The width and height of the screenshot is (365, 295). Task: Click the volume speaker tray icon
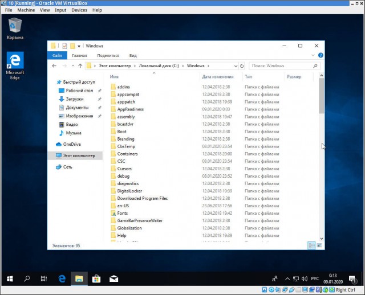305,278
